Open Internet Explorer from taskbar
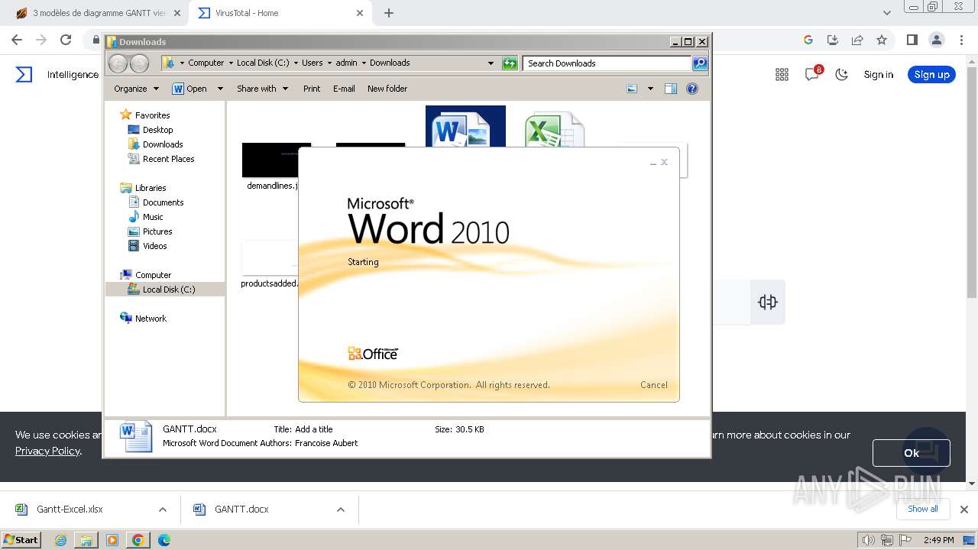Viewport: 978px width, 550px height. click(x=60, y=540)
